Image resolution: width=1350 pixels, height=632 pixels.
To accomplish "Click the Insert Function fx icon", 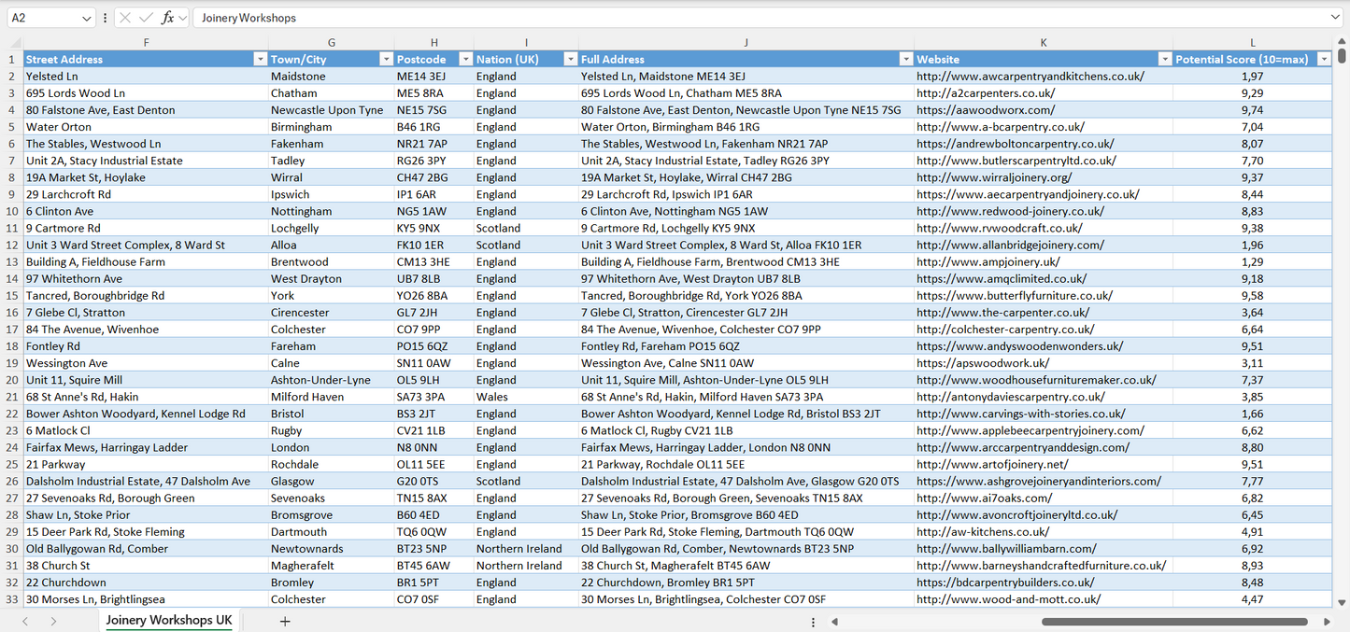I will click(167, 18).
